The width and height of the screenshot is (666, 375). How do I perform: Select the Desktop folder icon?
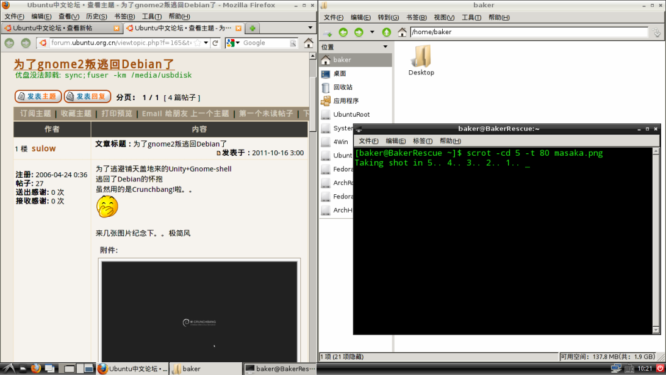[x=421, y=60]
